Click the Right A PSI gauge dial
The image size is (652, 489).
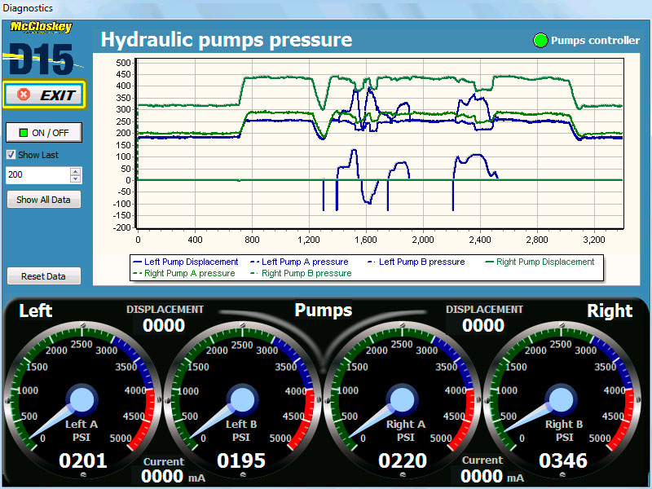401,399
